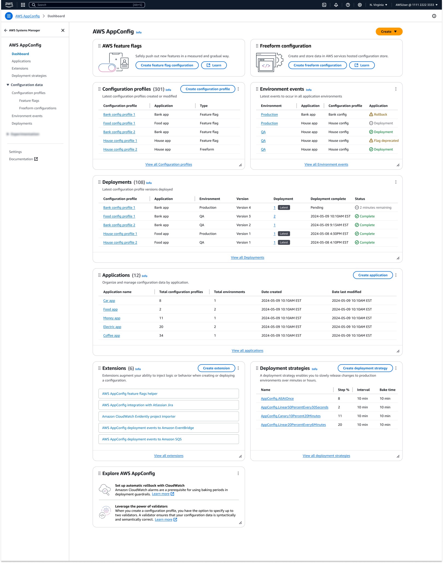Image resolution: width=443 pixels, height=563 pixels.
Task: Click Create feature flag configuration button
Action: (167, 65)
